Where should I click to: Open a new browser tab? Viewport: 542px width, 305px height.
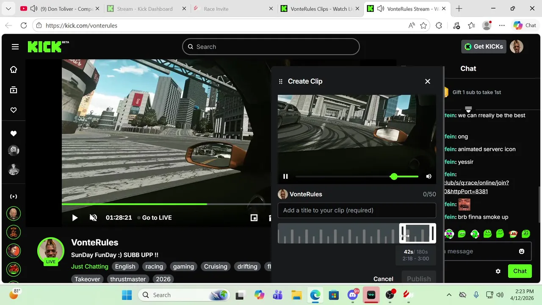coord(459,8)
